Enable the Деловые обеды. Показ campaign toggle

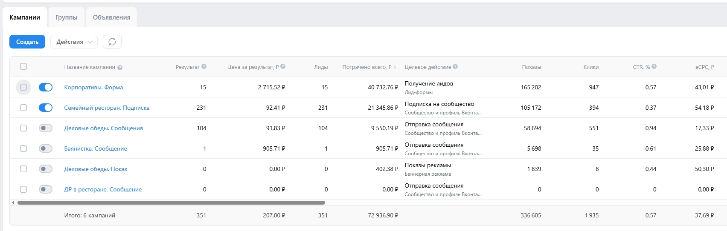click(x=46, y=169)
